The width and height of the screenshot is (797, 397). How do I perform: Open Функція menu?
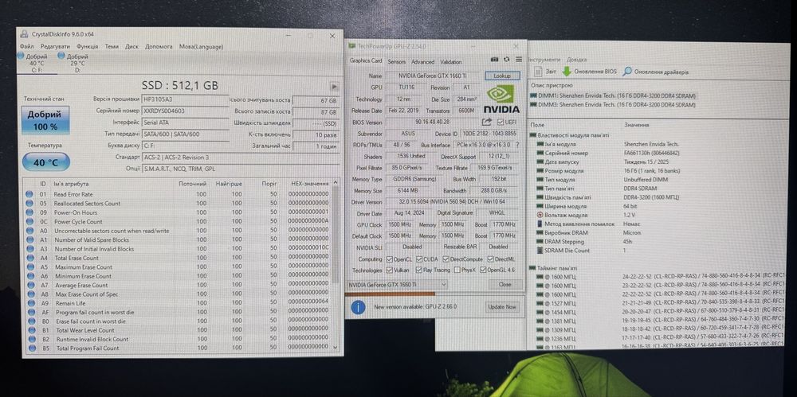(x=88, y=46)
